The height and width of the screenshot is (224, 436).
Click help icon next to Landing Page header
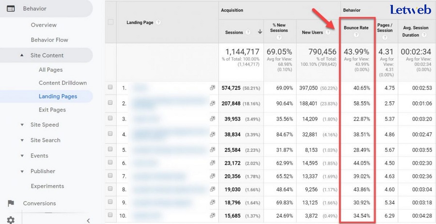158,22
